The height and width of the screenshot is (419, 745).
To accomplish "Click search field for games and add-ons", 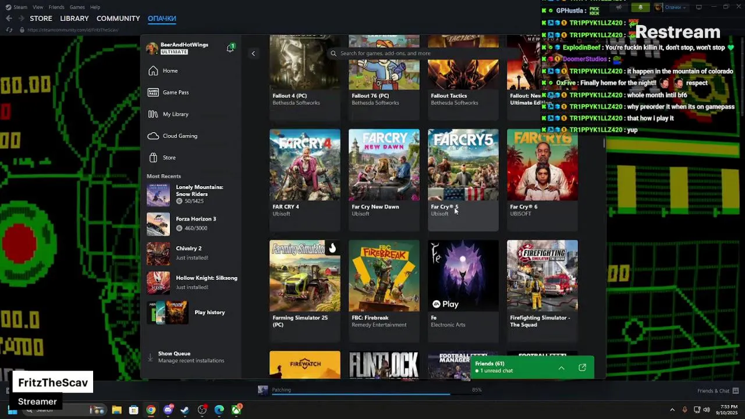I will click(x=425, y=53).
